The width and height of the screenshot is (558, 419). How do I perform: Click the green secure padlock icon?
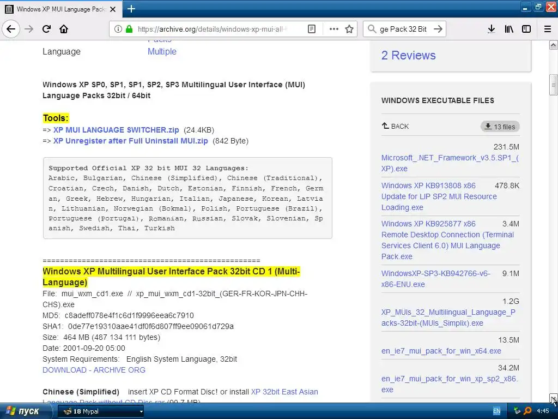(129, 29)
